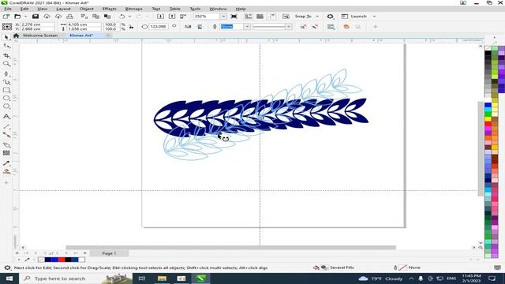
Task: Click the Type here to search box
Action: point(76,278)
